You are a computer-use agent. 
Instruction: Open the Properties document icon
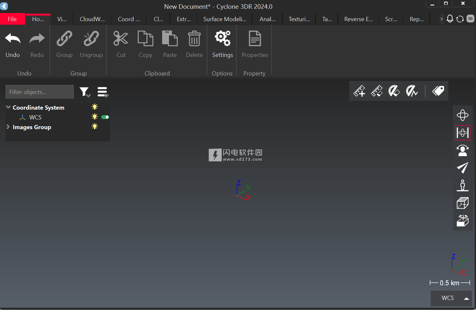tap(255, 39)
